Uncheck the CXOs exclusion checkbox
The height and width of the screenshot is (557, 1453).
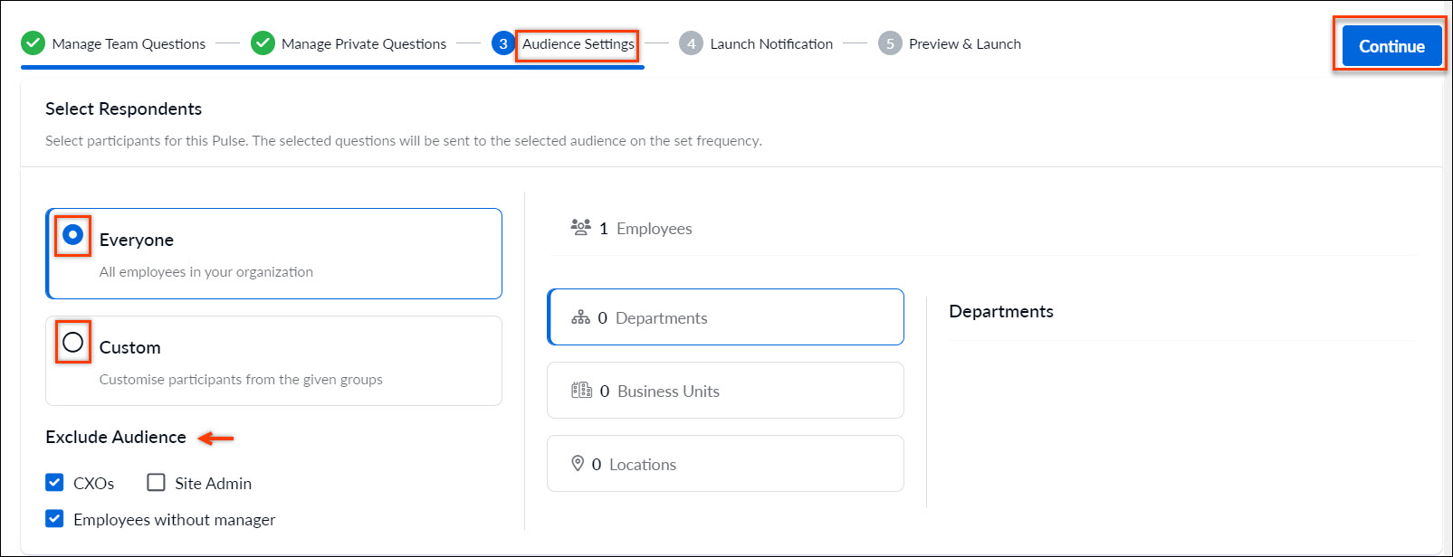[54, 483]
